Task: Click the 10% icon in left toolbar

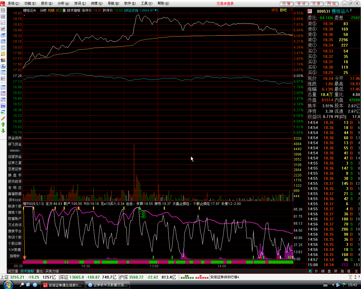Action: coord(3,106)
